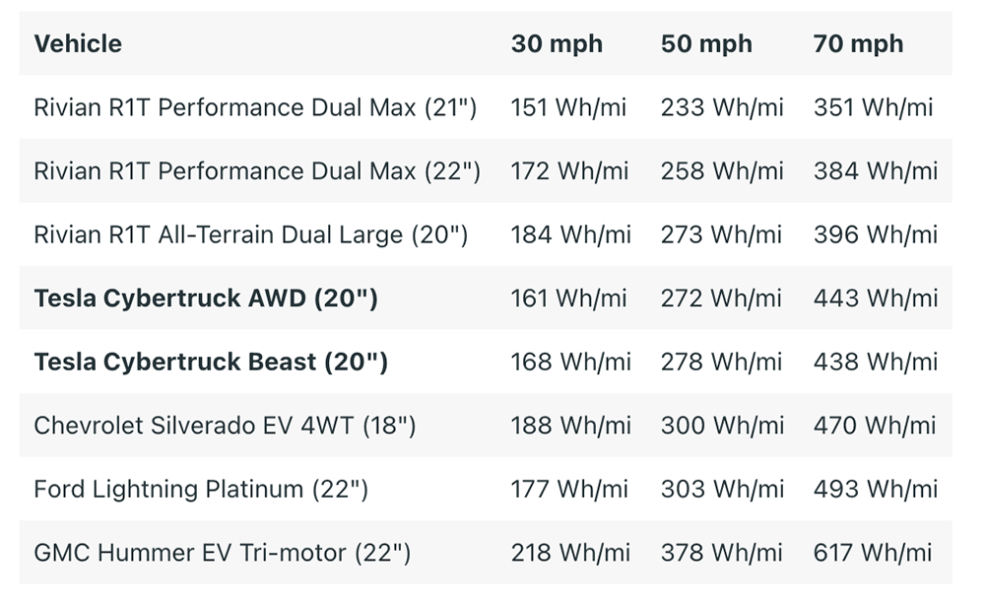Viewport: 985px width, 599px height.
Task: Select the 300 Wh/mi Silverado value
Action: pyautogui.click(x=722, y=426)
